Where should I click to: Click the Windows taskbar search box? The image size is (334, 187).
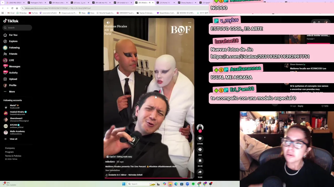[x=141, y=184]
